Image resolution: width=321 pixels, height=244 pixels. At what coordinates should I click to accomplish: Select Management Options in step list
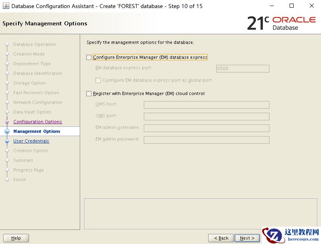(x=37, y=131)
